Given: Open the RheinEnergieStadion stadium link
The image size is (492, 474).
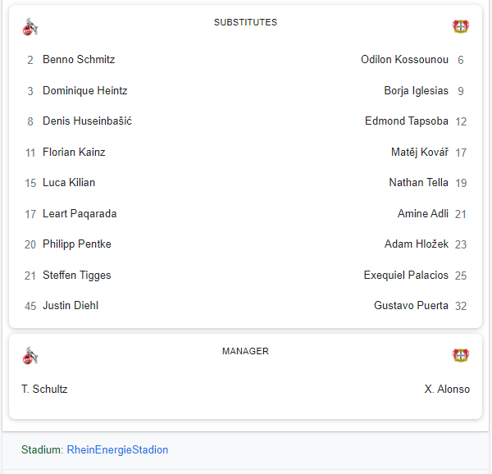Looking at the screenshot, I should tap(117, 449).
